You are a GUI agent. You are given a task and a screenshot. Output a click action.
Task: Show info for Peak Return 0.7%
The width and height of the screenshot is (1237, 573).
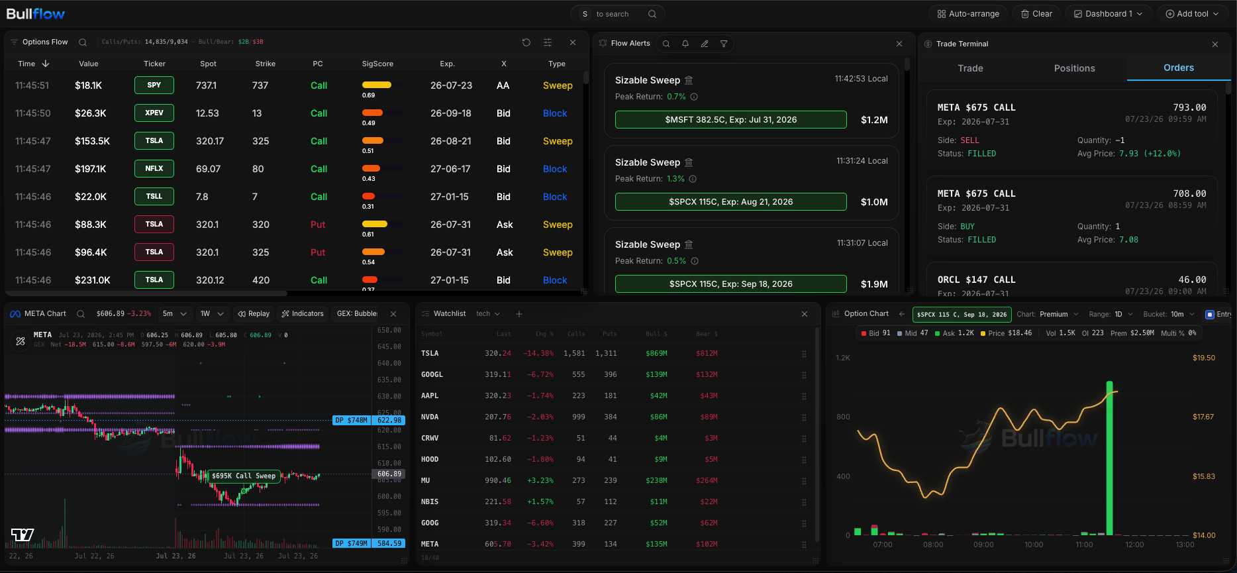pyautogui.click(x=694, y=97)
